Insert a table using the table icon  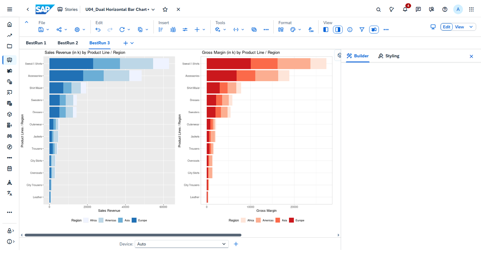[x=173, y=29]
